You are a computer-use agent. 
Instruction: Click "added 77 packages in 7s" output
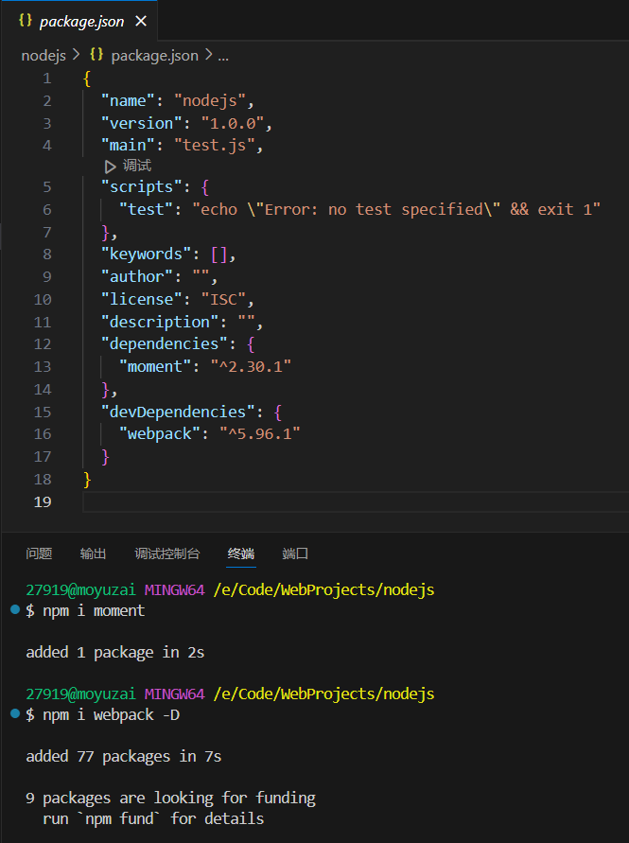coord(124,757)
